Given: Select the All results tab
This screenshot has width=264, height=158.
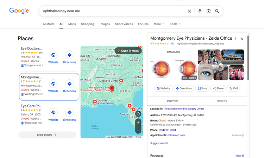Looking at the screenshot, I should [61, 24].
